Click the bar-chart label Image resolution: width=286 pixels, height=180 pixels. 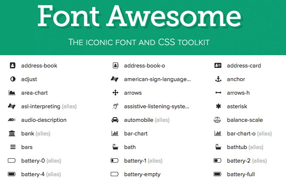pos(136,133)
